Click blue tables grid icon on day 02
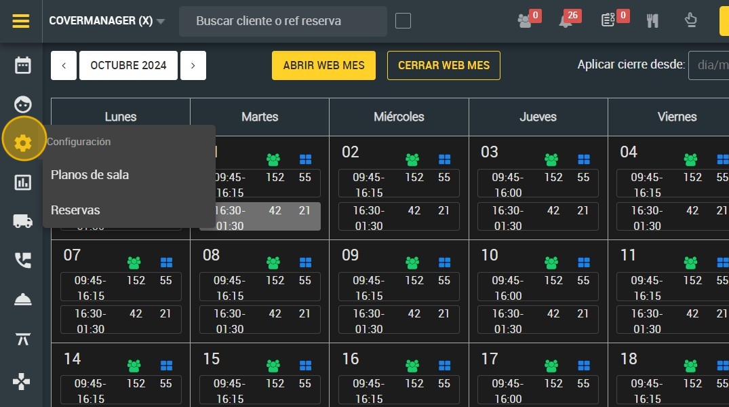 pyautogui.click(x=444, y=159)
